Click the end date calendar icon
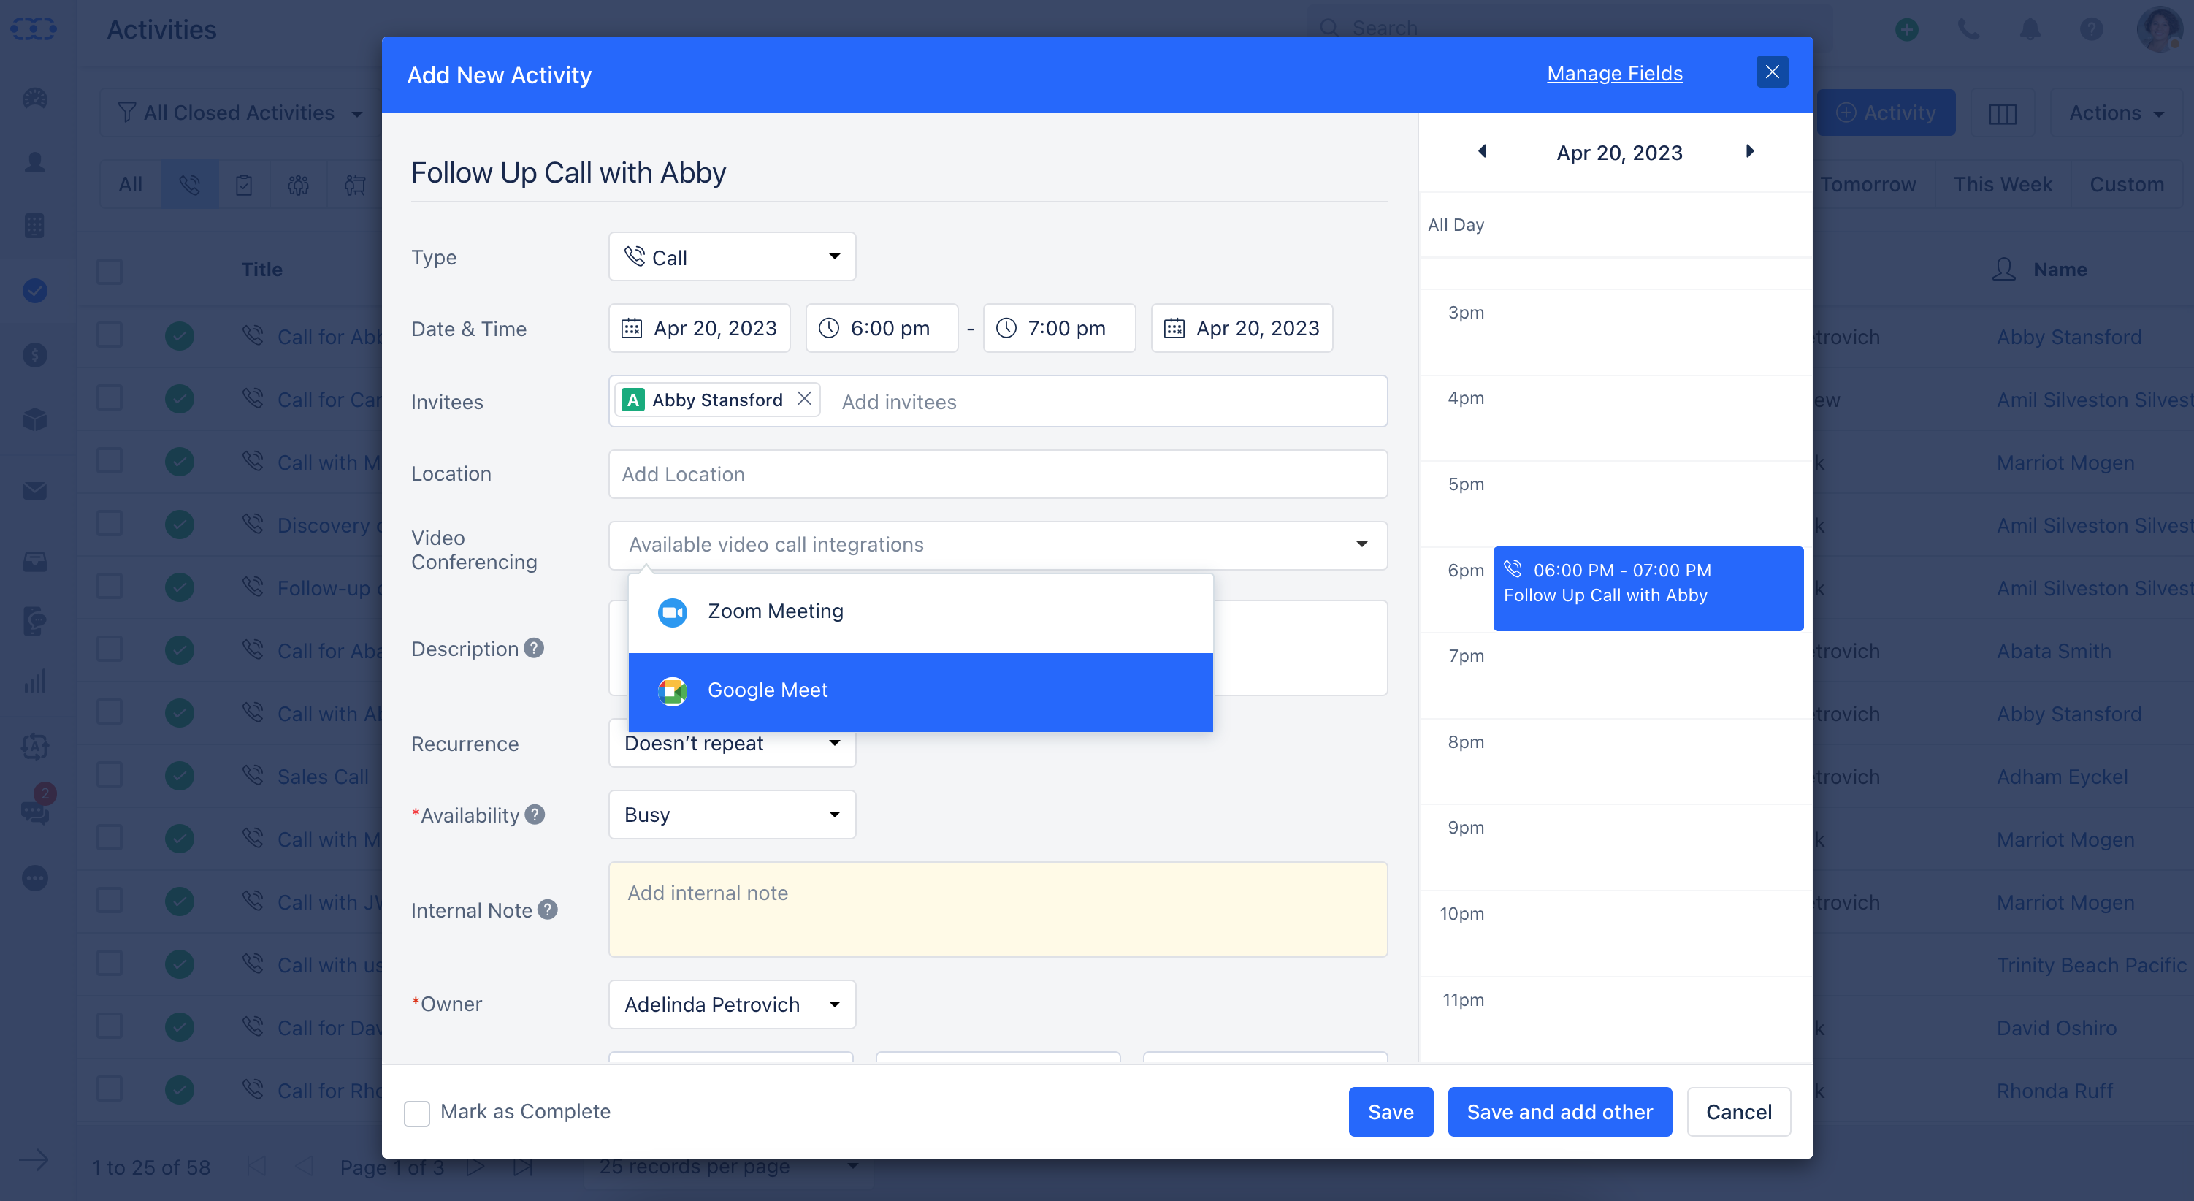The height and width of the screenshot is (1201, 2194). [x=1174, y=328]
